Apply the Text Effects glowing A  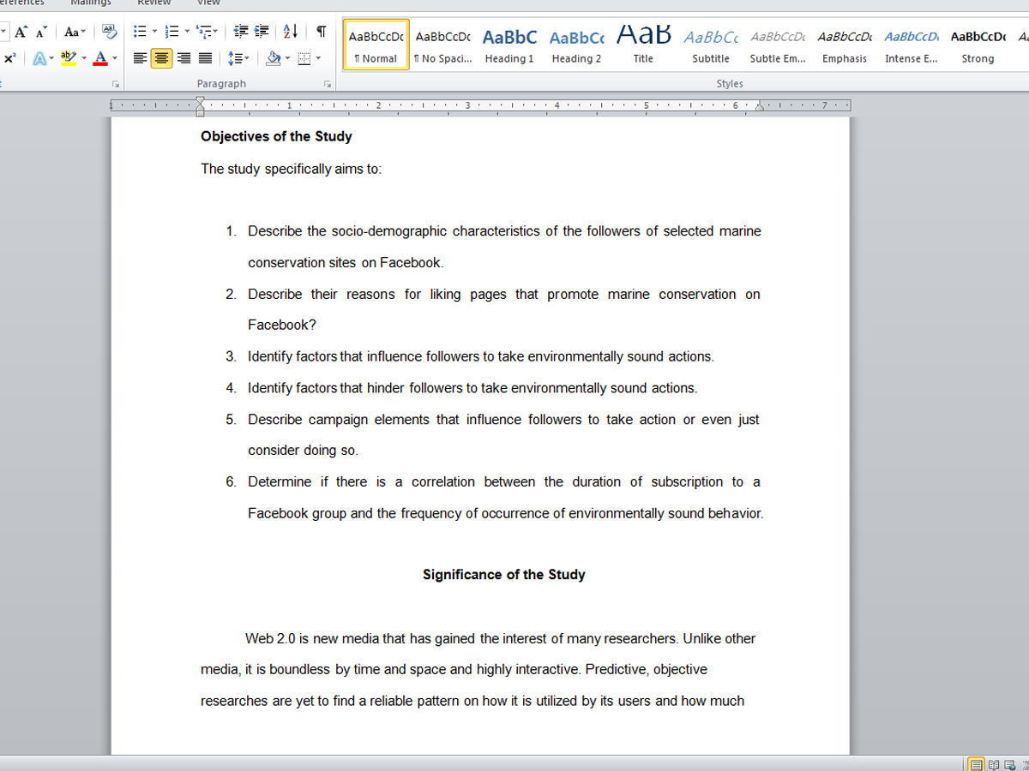[x=38, y=58]
